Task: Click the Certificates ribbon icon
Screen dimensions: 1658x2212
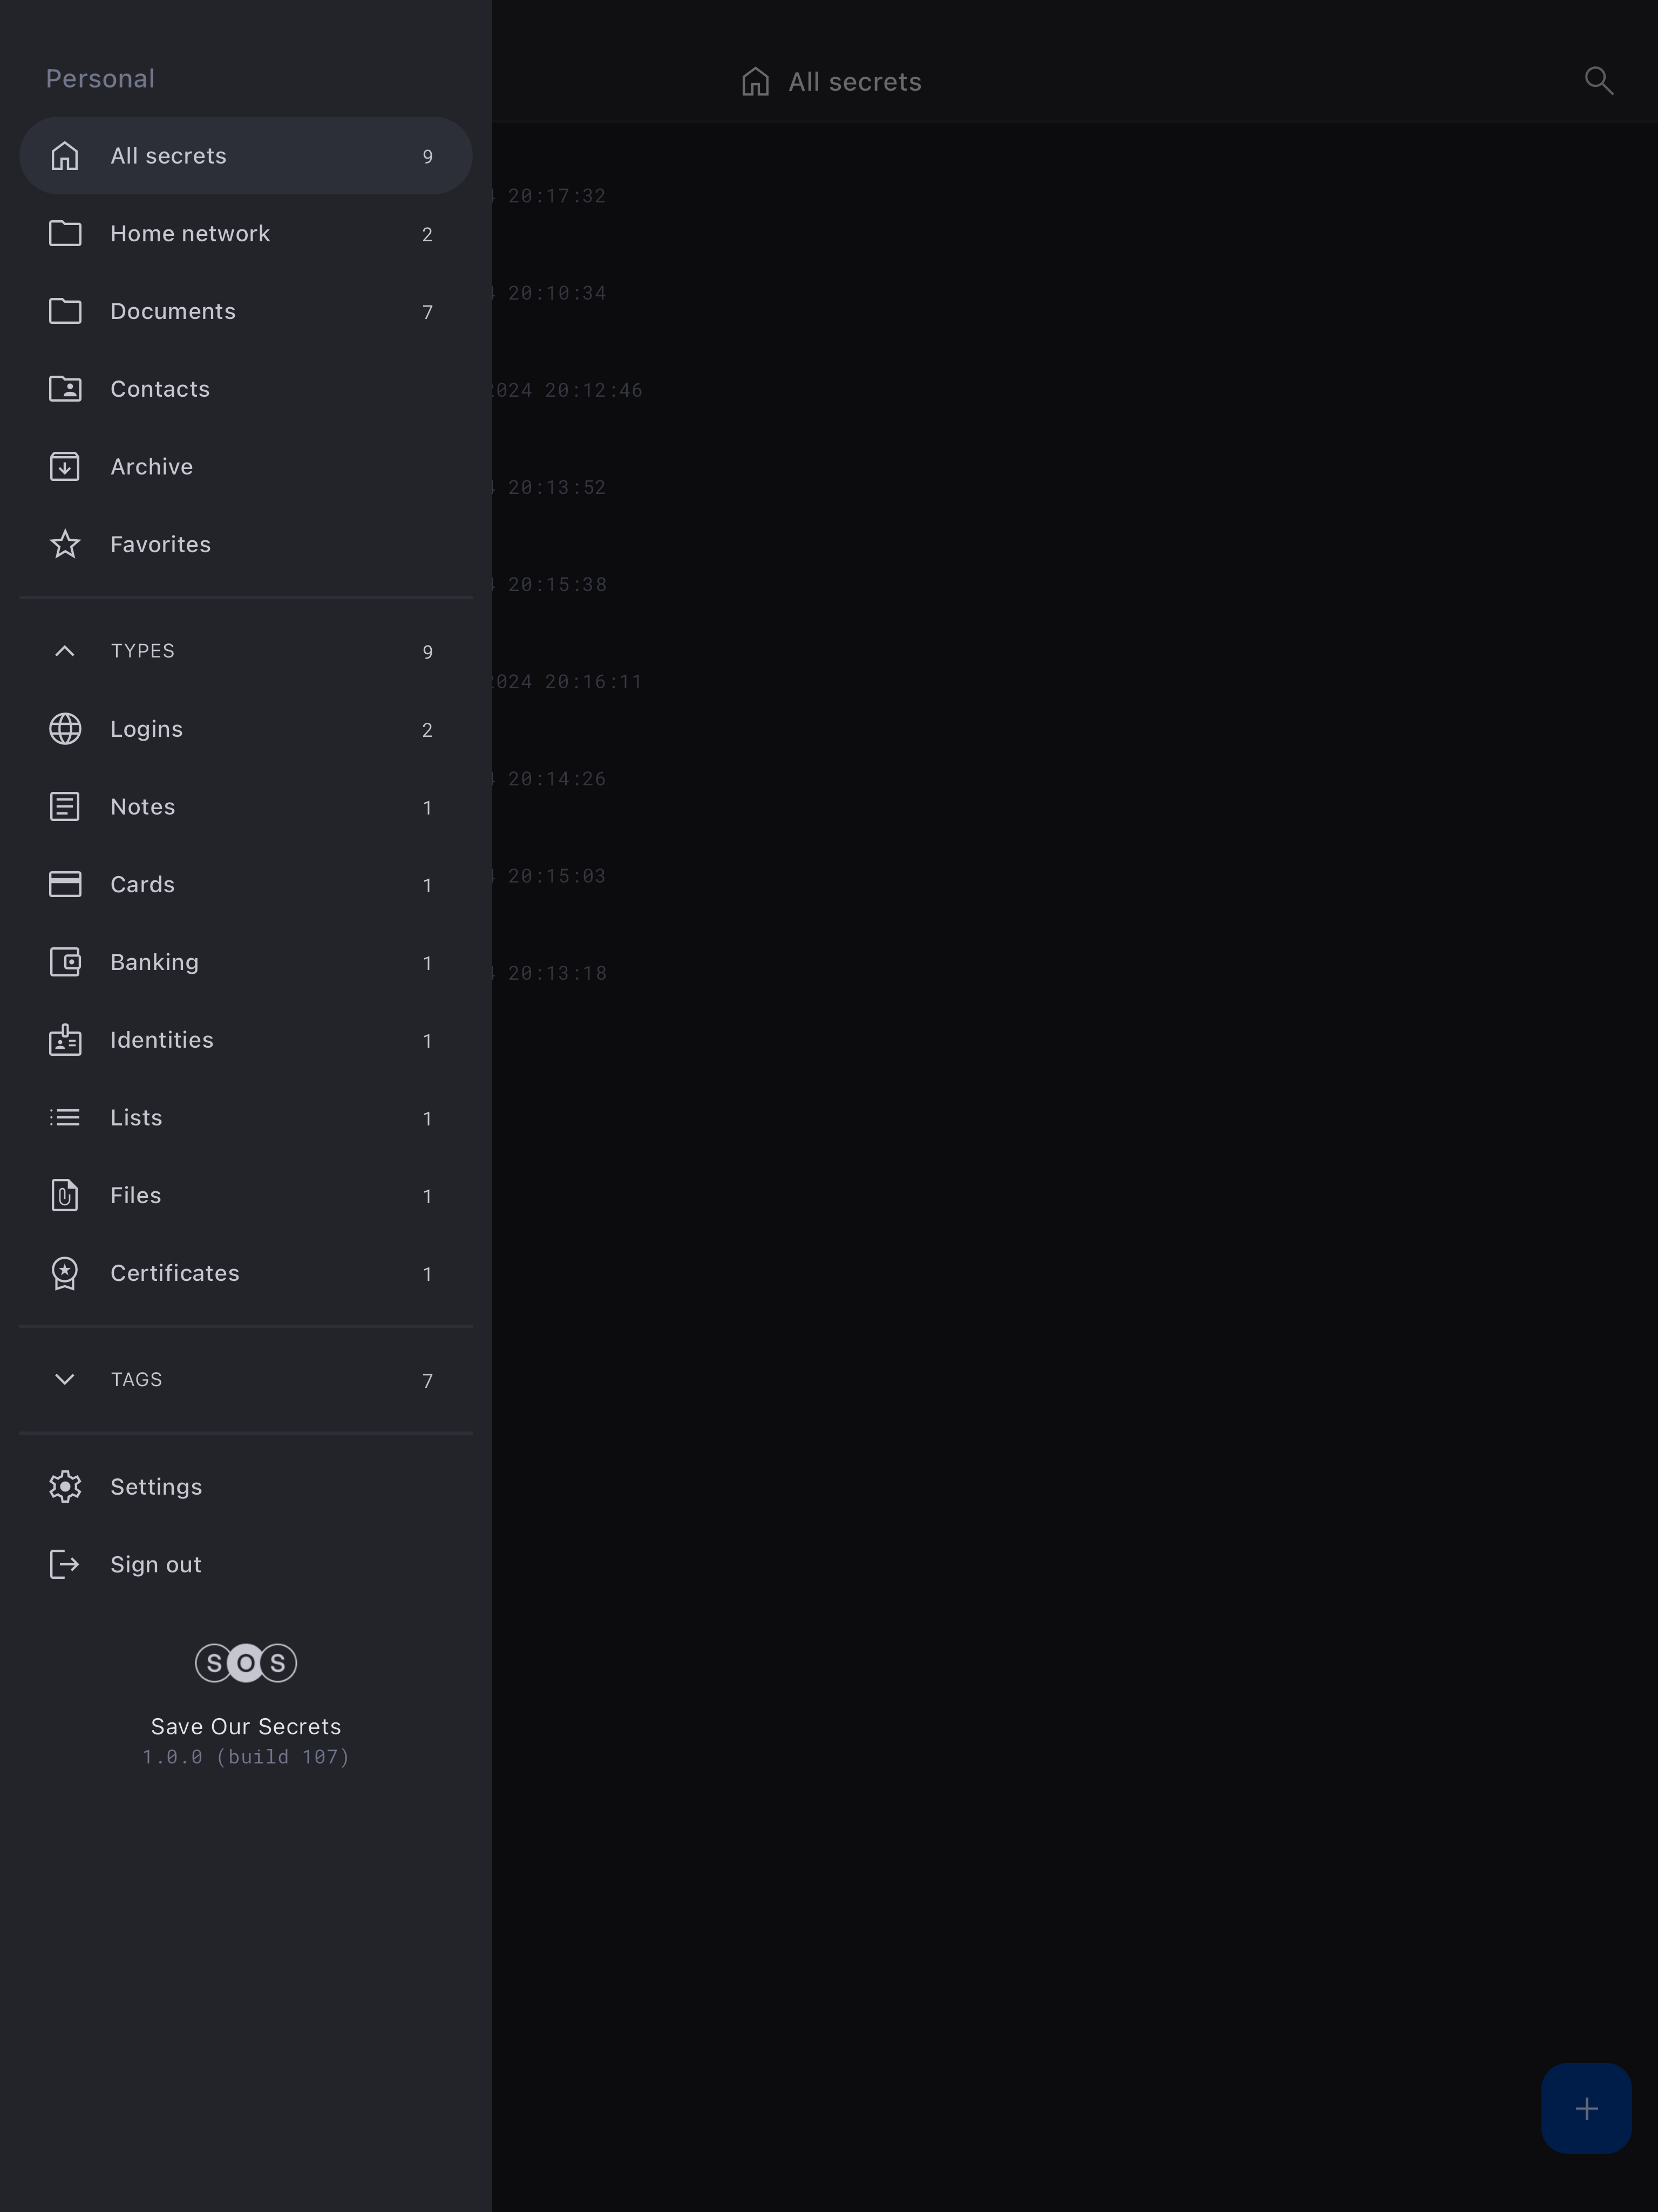Action: pyautogui.click(x=65, y=1273)
